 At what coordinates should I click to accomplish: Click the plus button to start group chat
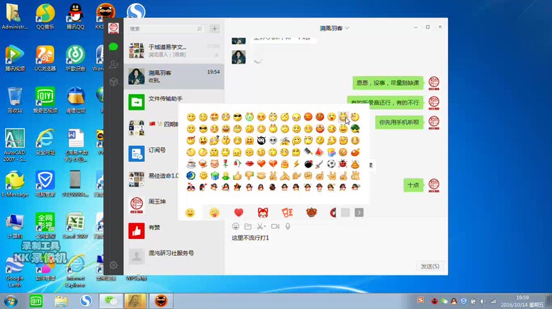pos(214,29)
